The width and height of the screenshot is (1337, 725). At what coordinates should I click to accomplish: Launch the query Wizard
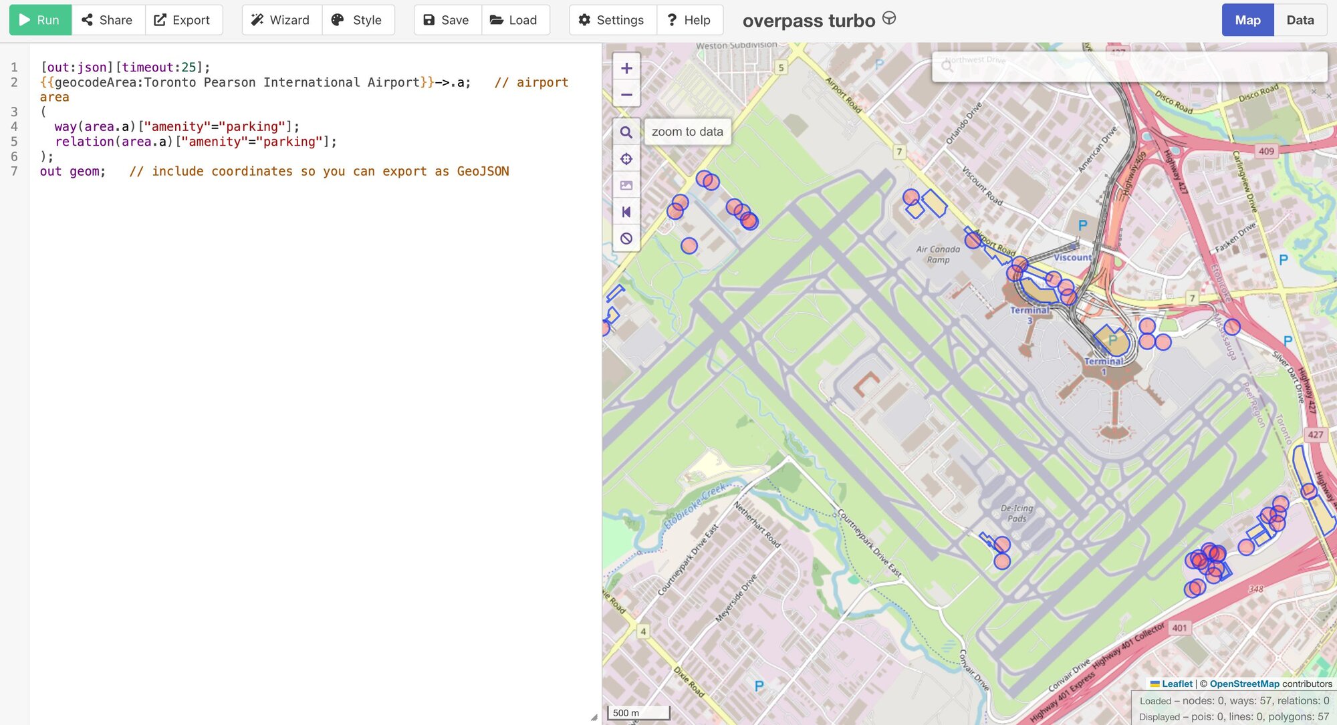(x=281, y=20)
